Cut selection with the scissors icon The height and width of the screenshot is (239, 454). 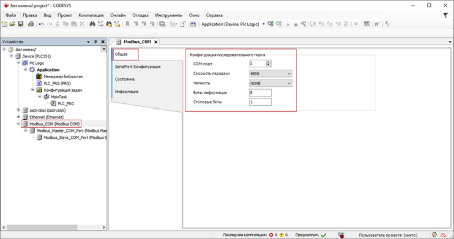pyautogui.click(x=58, y=24)
